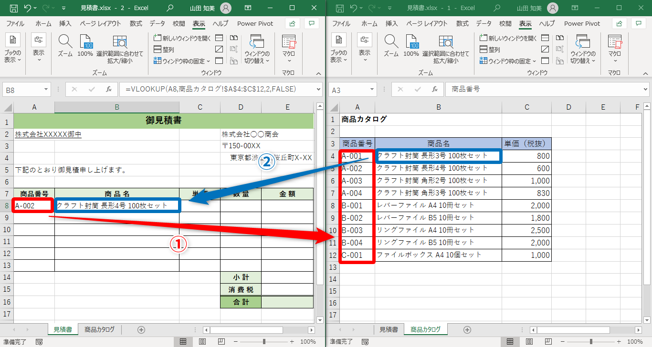
Task: Select the 商品カタログ sheet tab in the left window
Action: 99,329
